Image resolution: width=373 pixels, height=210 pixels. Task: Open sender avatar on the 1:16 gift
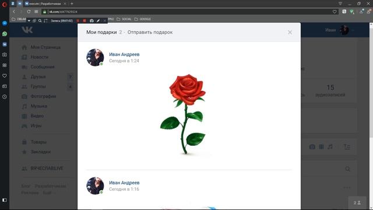click(x=95, y=185)
